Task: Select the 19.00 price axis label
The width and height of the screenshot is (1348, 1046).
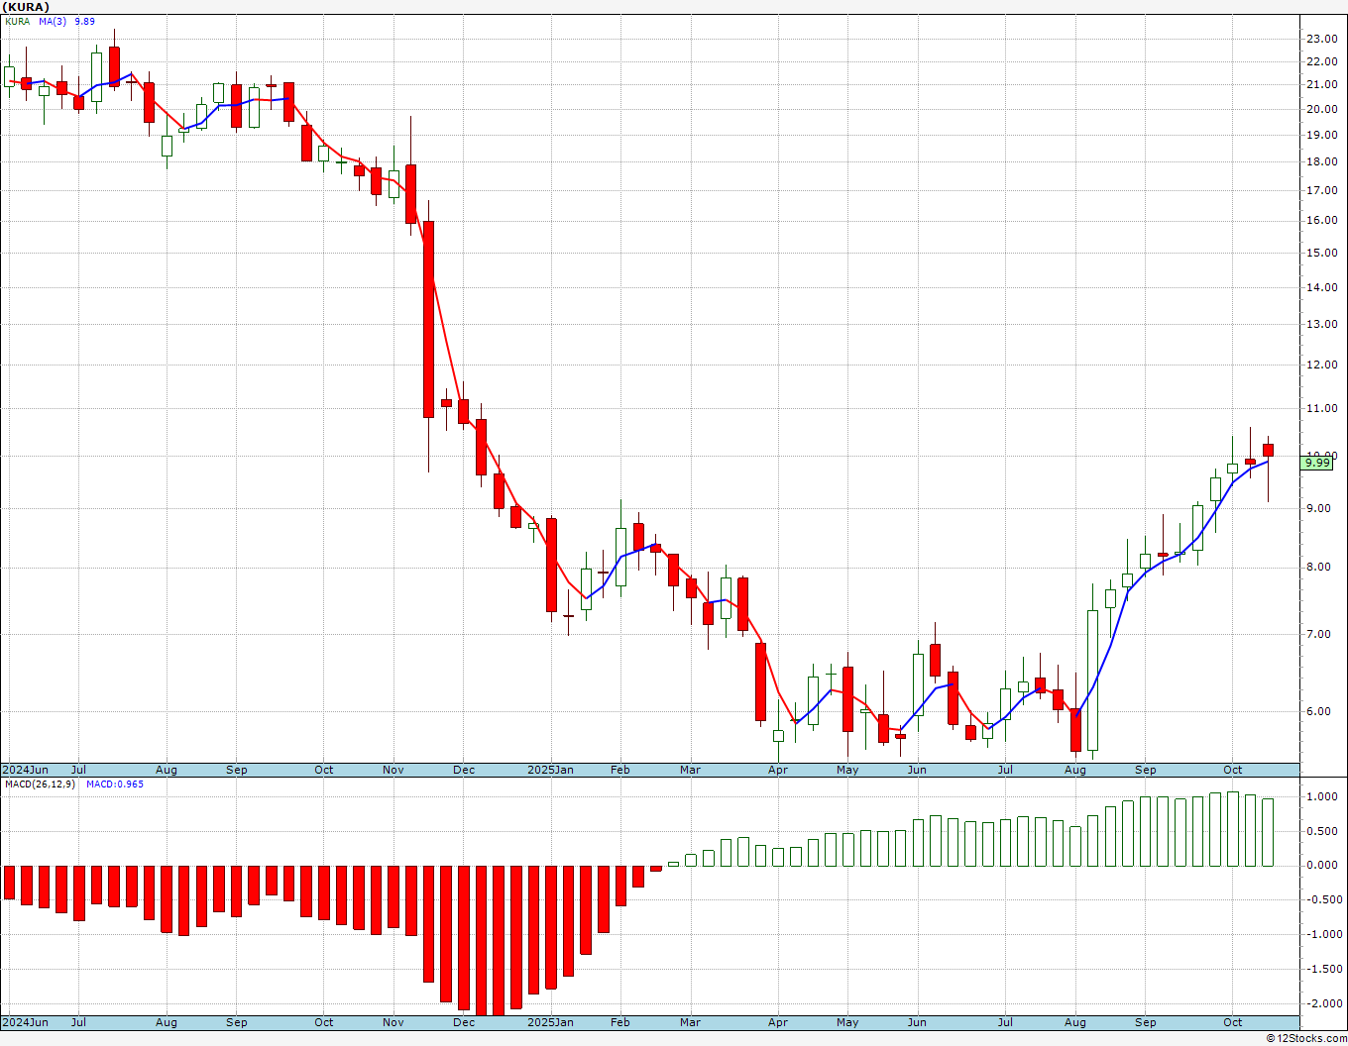Action: pos(1320,135)
